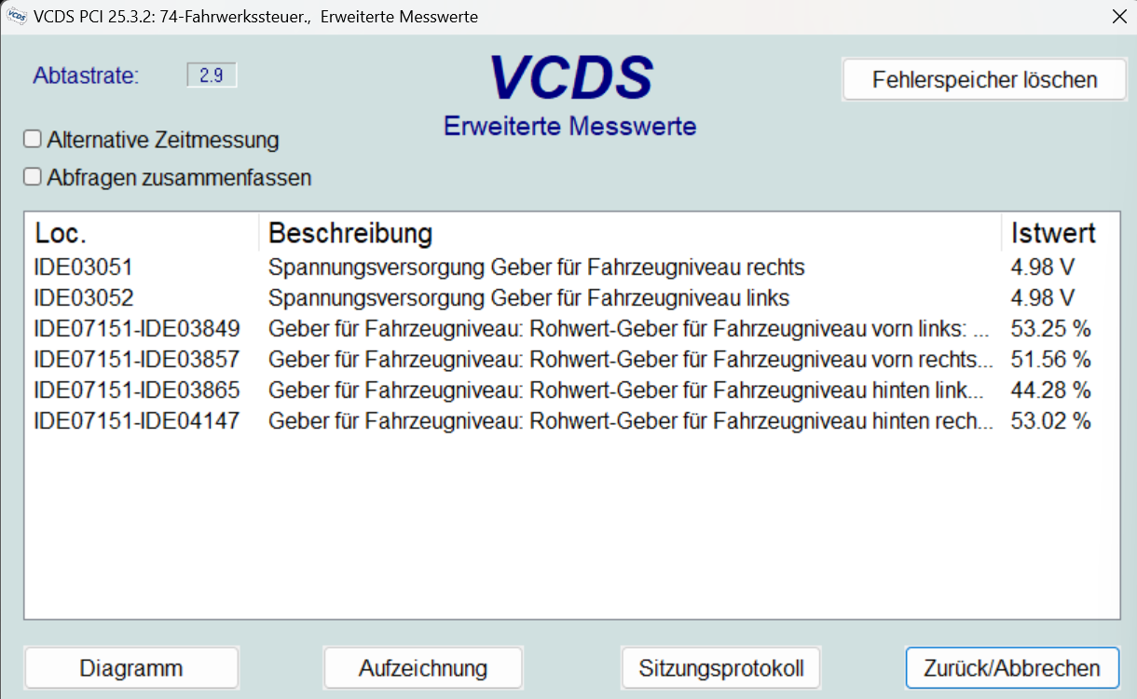Click the Loc. column header

click(142, 232)
